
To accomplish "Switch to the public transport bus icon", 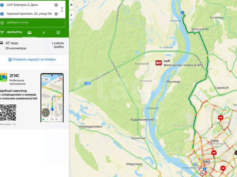I will click(x=58, y=32).
